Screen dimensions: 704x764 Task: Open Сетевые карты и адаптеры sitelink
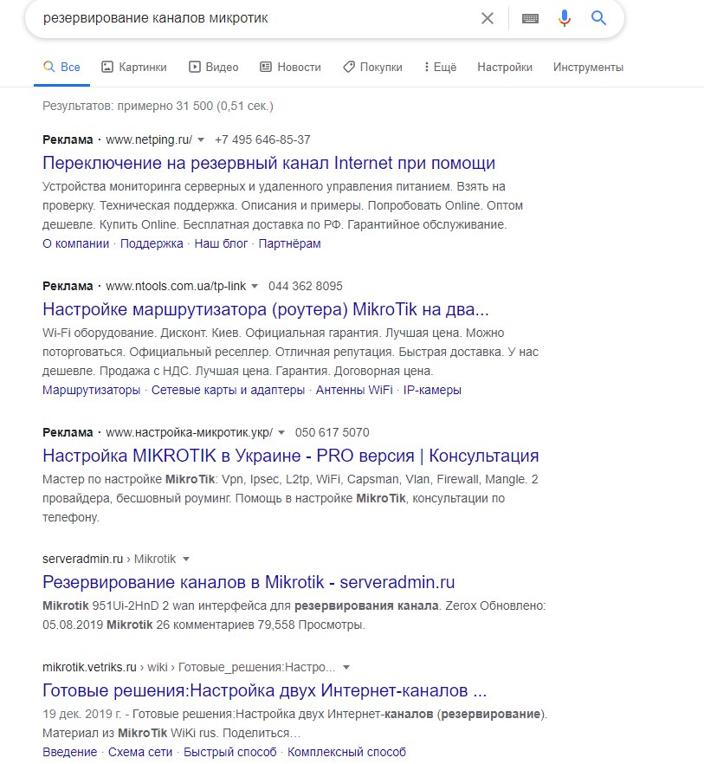(228, 391)
